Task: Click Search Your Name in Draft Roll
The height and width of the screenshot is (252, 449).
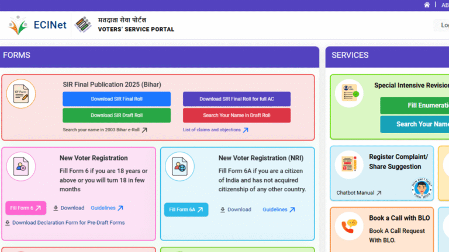Action: click(x=237, y=115)
